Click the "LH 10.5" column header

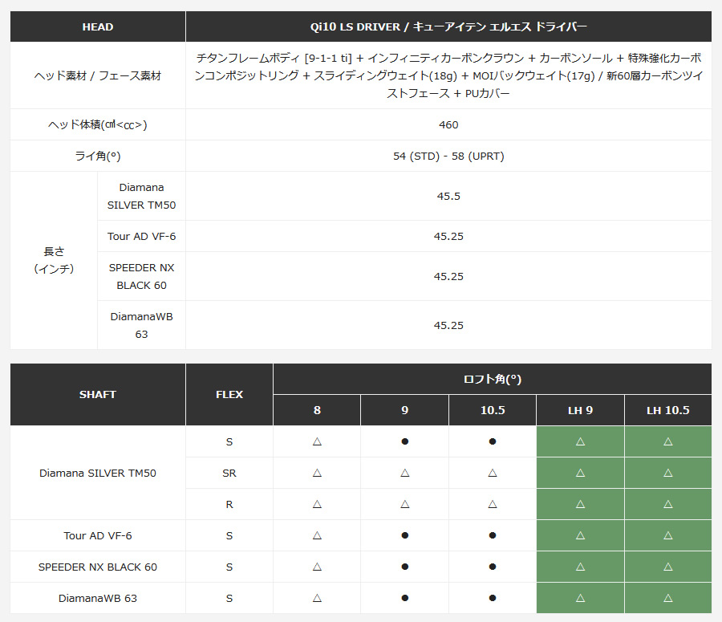[668, 410]
